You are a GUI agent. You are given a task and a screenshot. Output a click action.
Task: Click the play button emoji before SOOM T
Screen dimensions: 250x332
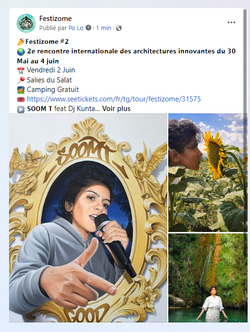click(x=21, y=109)
